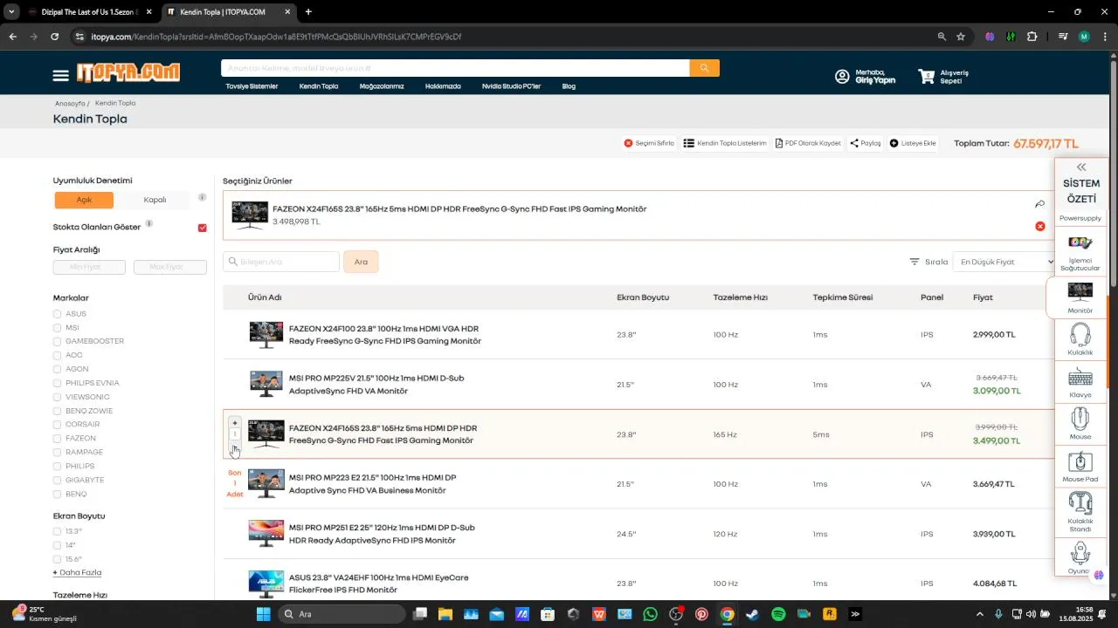Expand Daha Fazla screen sizes

pyautogui.click(x=77, y=573)
